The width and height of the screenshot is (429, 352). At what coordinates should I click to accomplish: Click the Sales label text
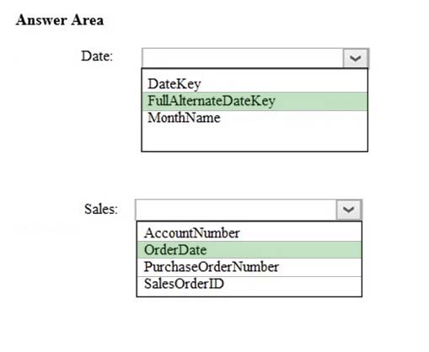coord(101,209)
